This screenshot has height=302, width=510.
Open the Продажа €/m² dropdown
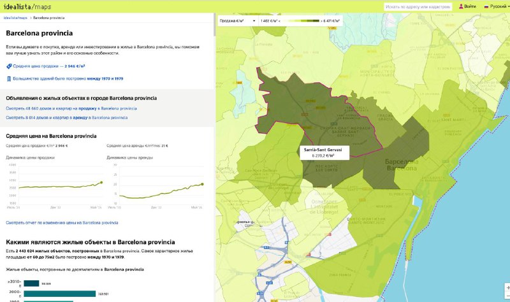point(237,20)
